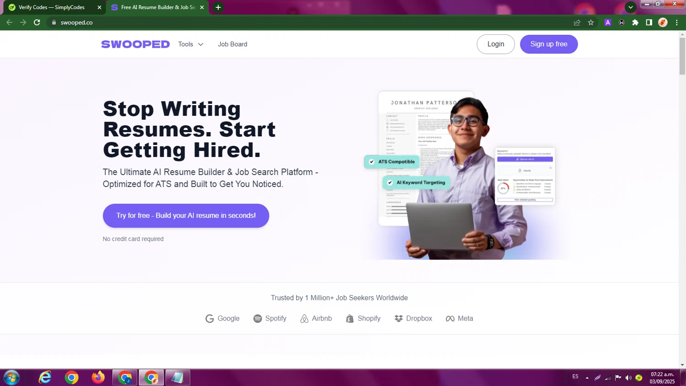
Task: Click the Meta logo
Action: pos(459,318)
